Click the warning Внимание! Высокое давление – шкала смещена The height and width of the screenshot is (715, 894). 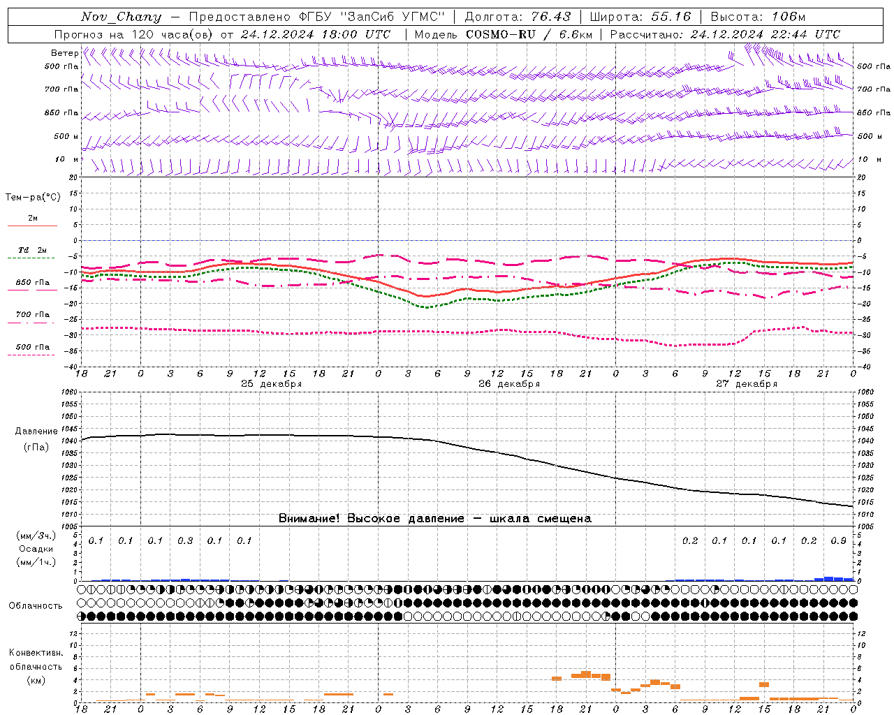point(434,518)
